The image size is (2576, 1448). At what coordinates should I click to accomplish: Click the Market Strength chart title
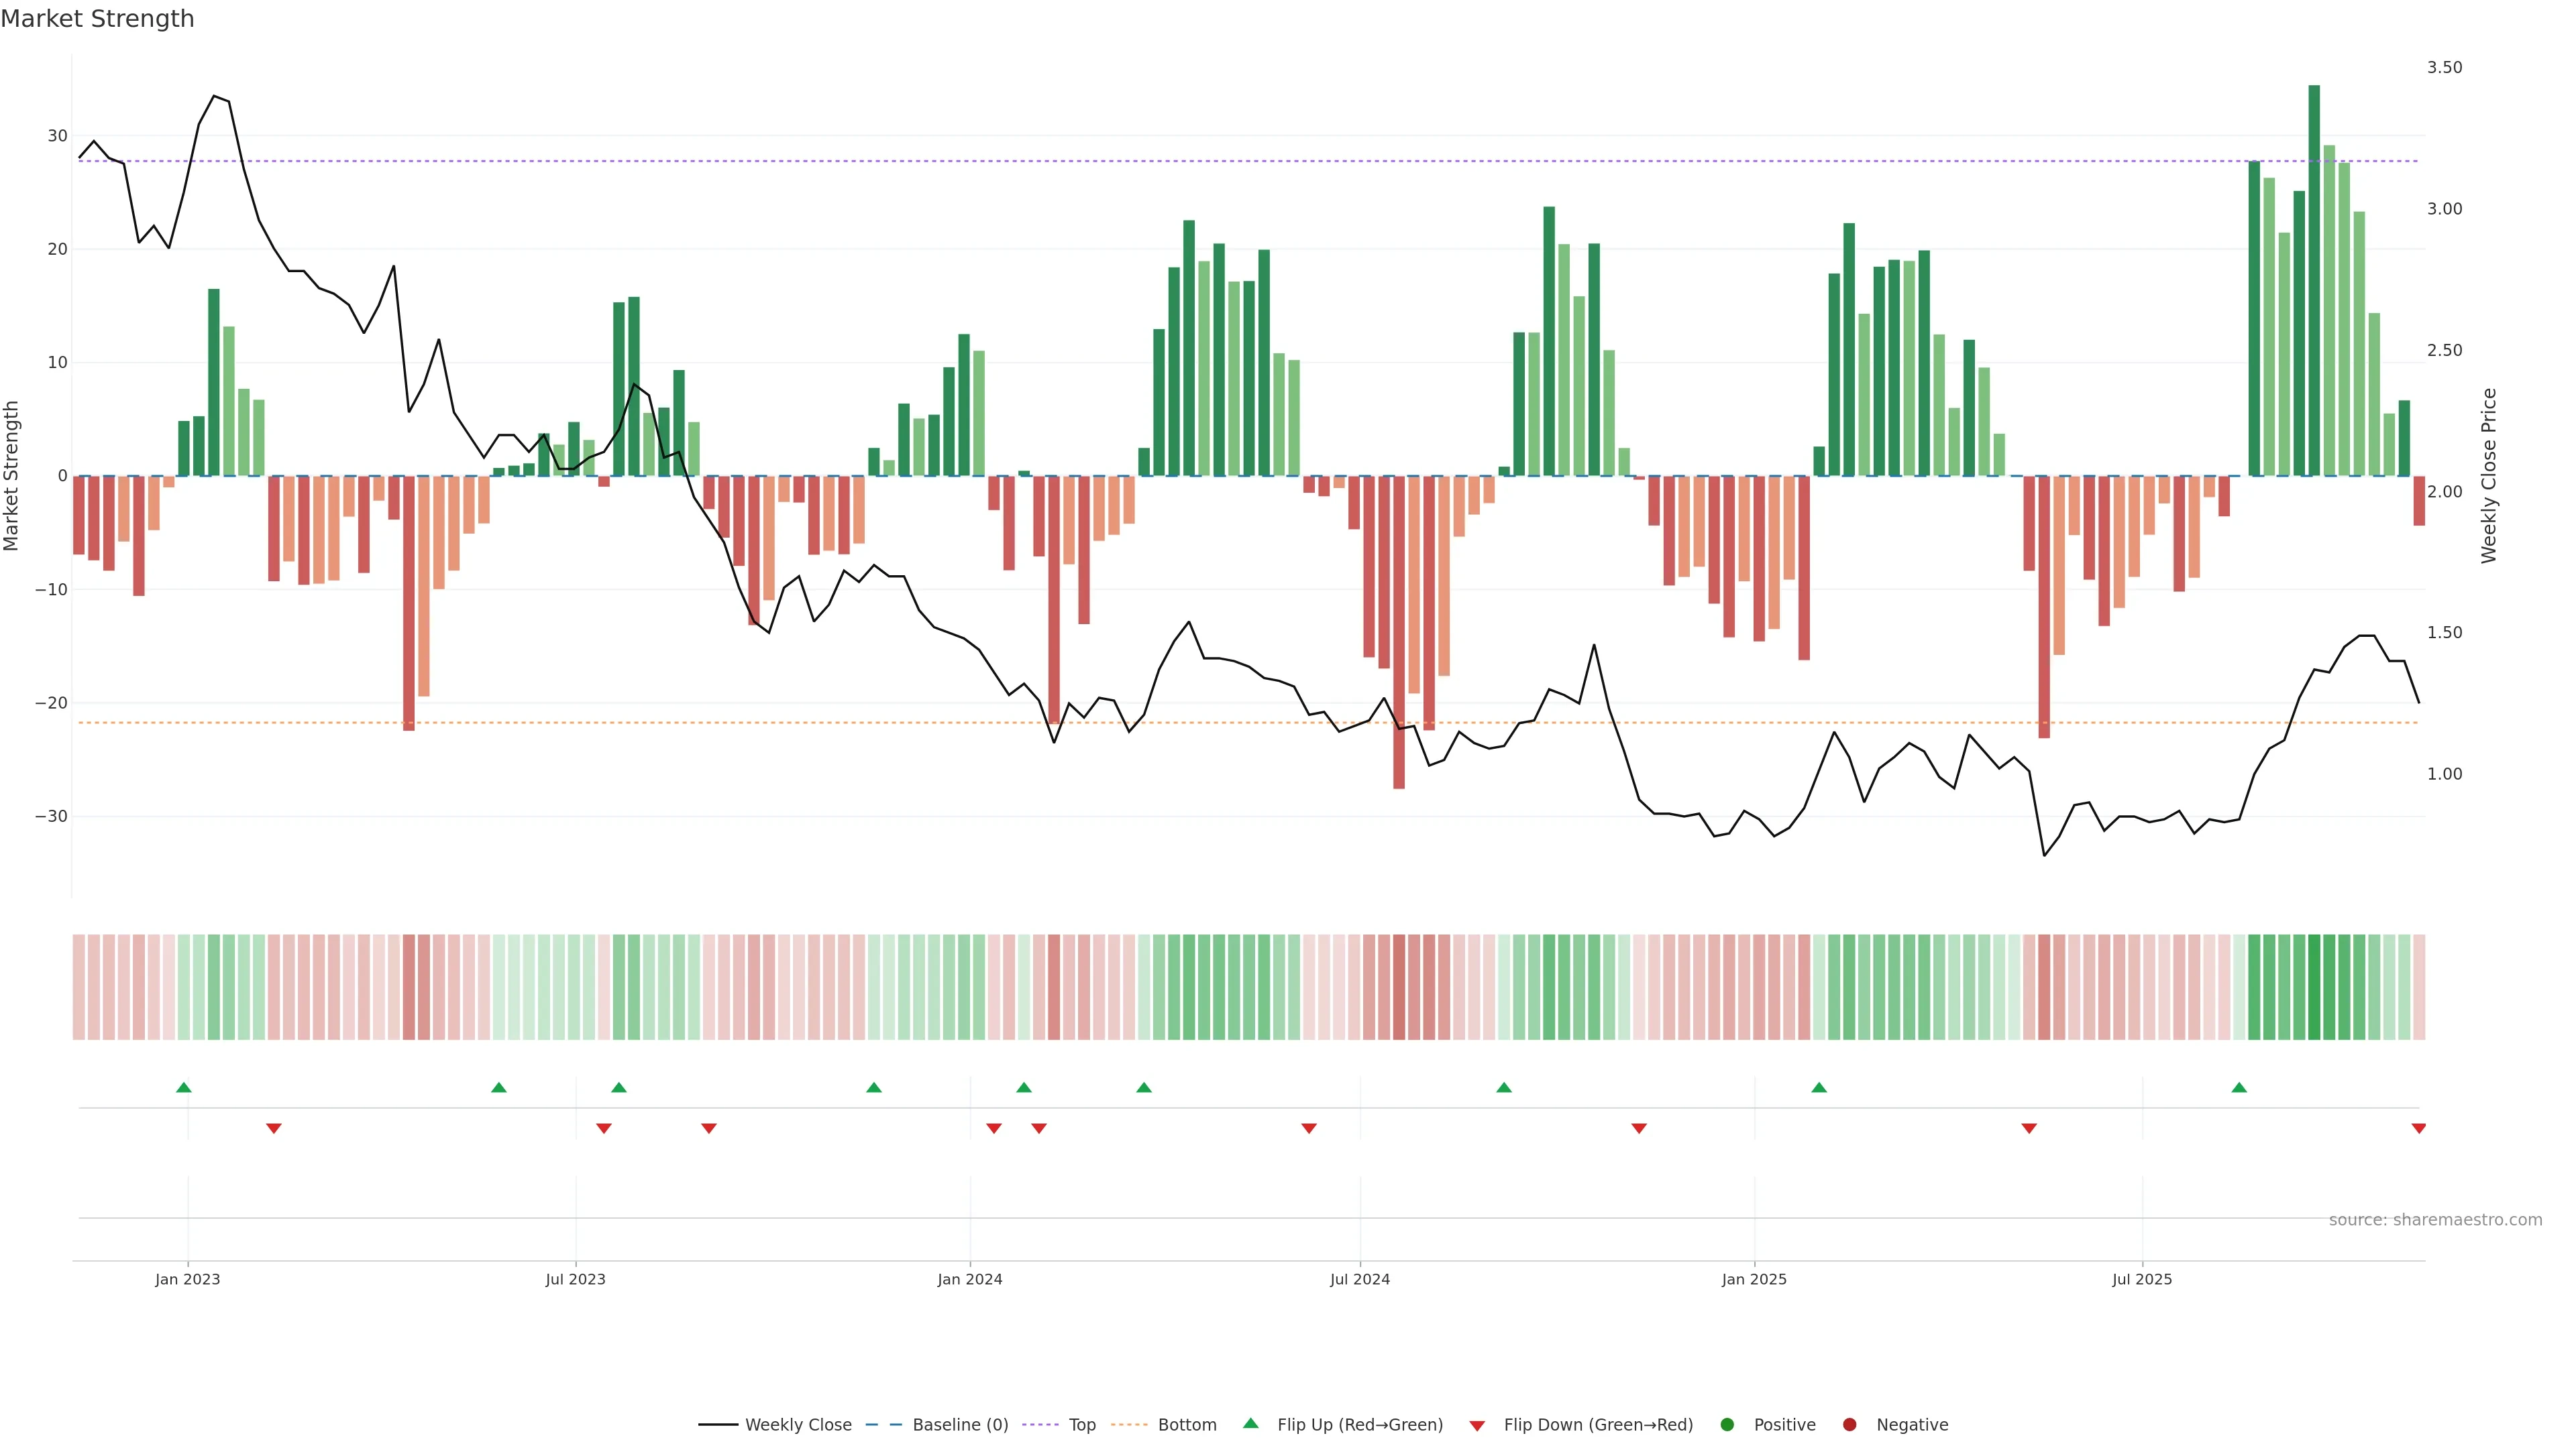[97, 19]
